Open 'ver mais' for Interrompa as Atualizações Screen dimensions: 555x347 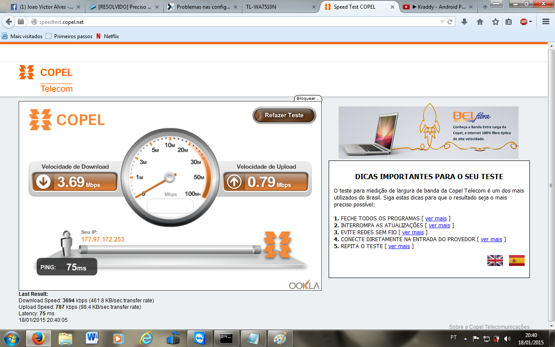[x=439, y=226]
